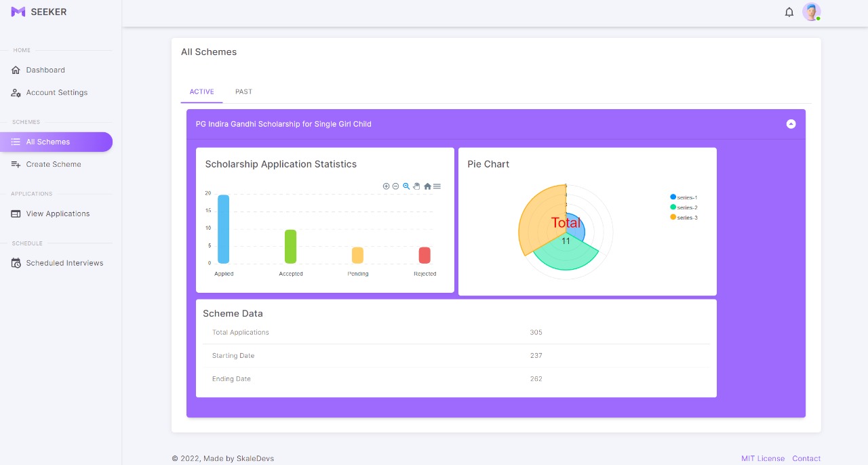Image resolution: width=868 pixels, height=465 pixels.
Task: Click the zoom-in icon on the statistics chart
Action: click(387, 186)
